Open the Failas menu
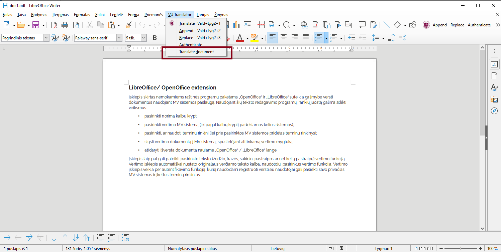 [x=7, y=15]
